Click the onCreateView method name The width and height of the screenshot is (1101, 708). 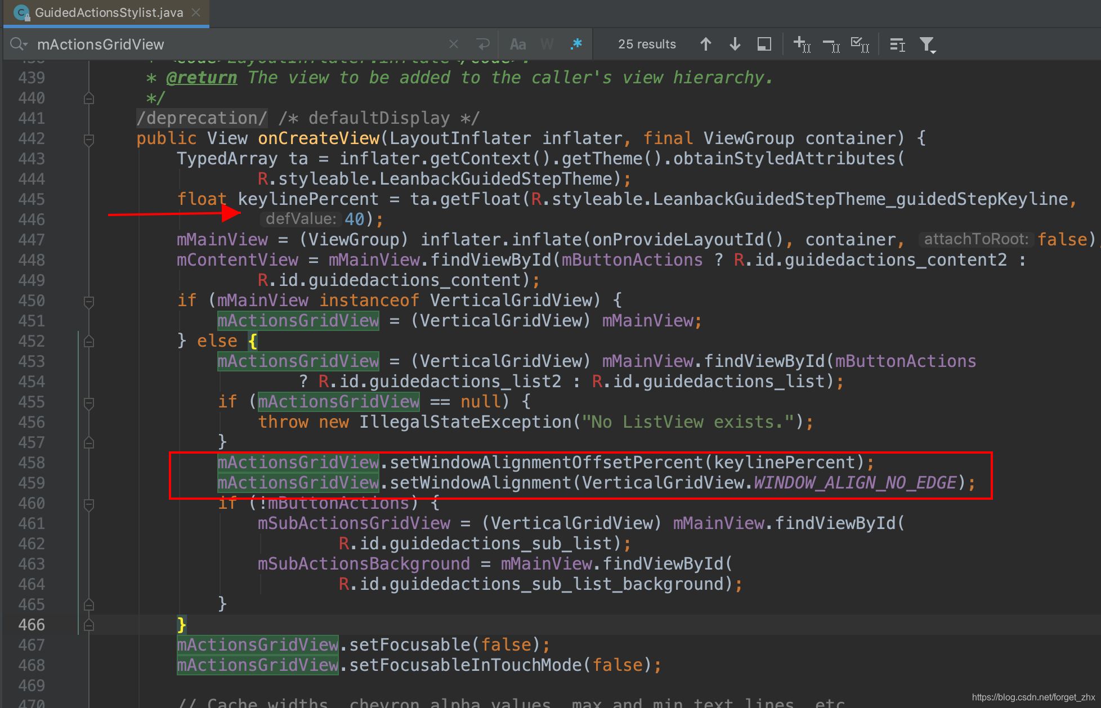319,138
